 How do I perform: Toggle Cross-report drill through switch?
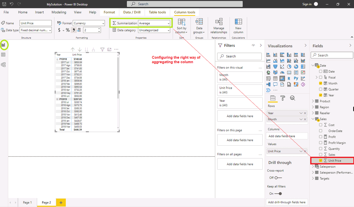coord(278,178)
